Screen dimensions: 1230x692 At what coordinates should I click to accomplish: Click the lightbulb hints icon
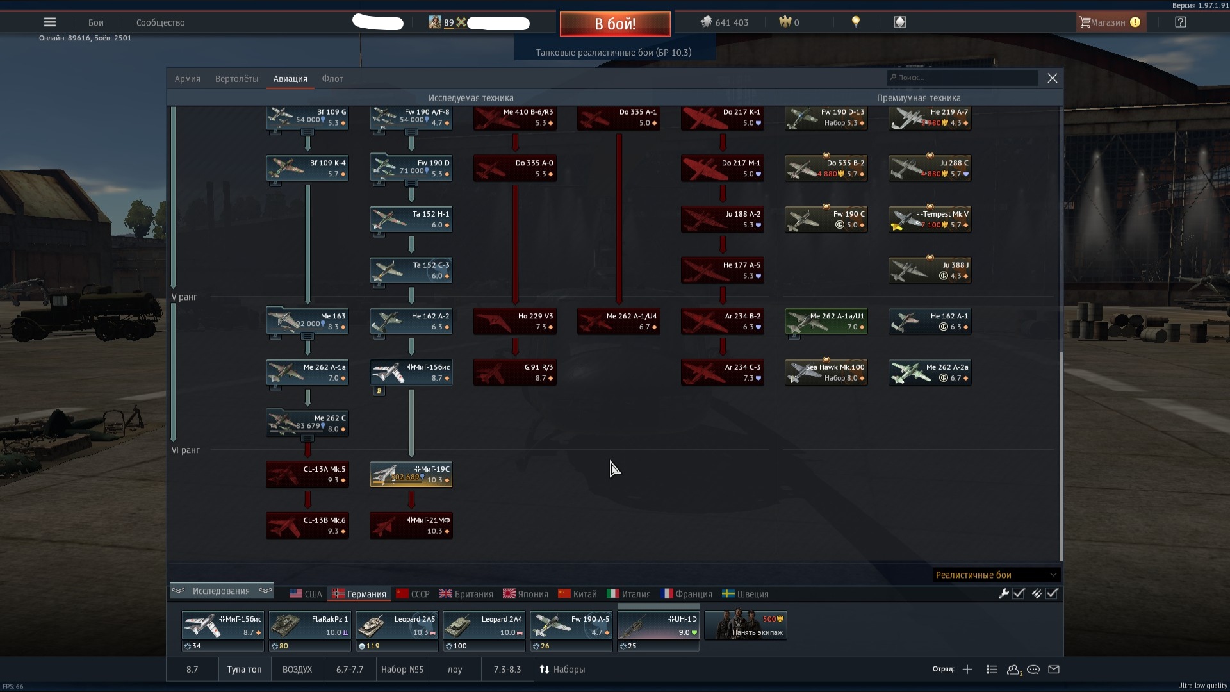tap(856, 22)
